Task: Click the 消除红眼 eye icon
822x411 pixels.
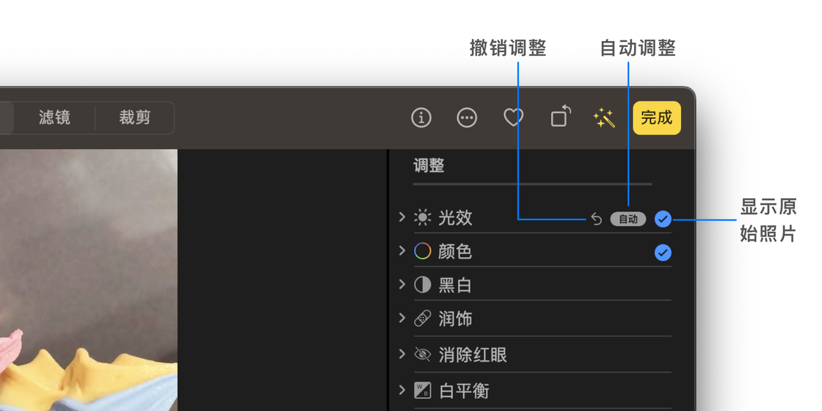Action: [423, 354]
